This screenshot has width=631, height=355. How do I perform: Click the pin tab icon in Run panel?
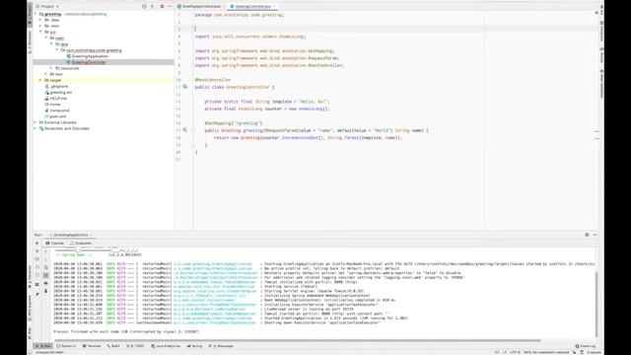37,294
